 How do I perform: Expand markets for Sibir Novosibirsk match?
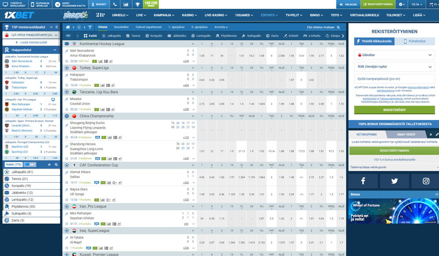pos(194,61)
